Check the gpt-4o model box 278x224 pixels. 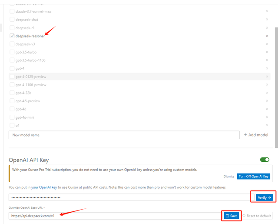click(12, 109)
